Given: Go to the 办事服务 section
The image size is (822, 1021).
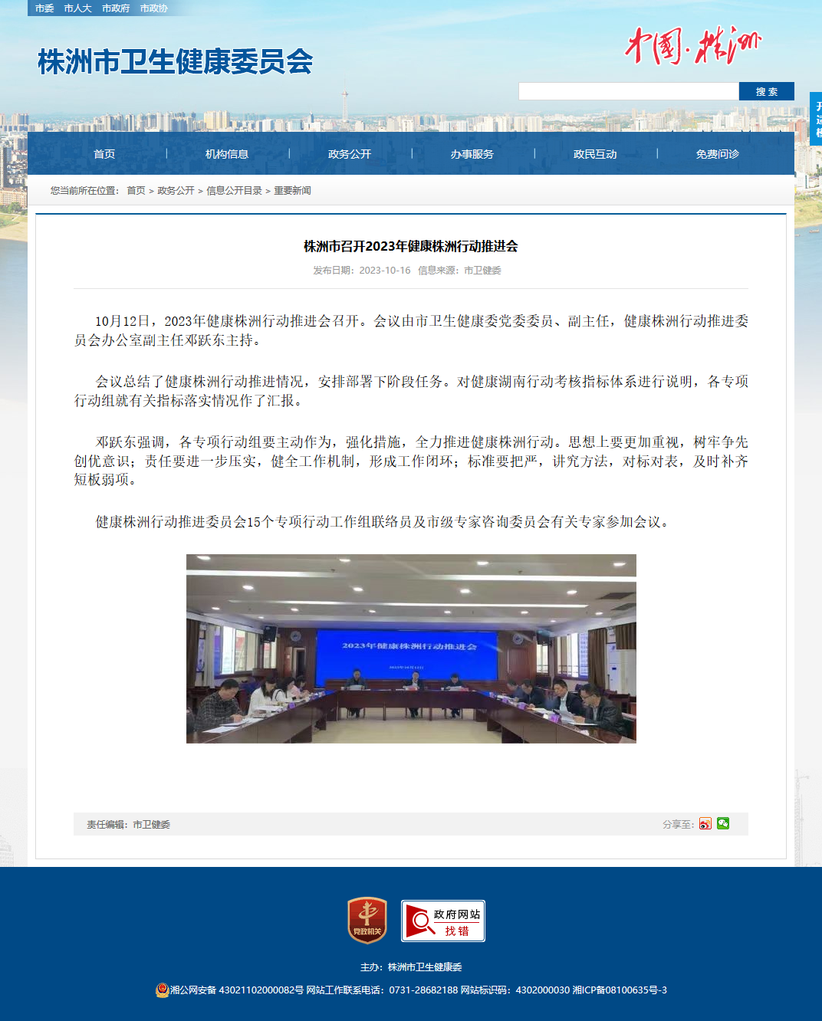Looking at the screenshot, I should click(472, 154).
